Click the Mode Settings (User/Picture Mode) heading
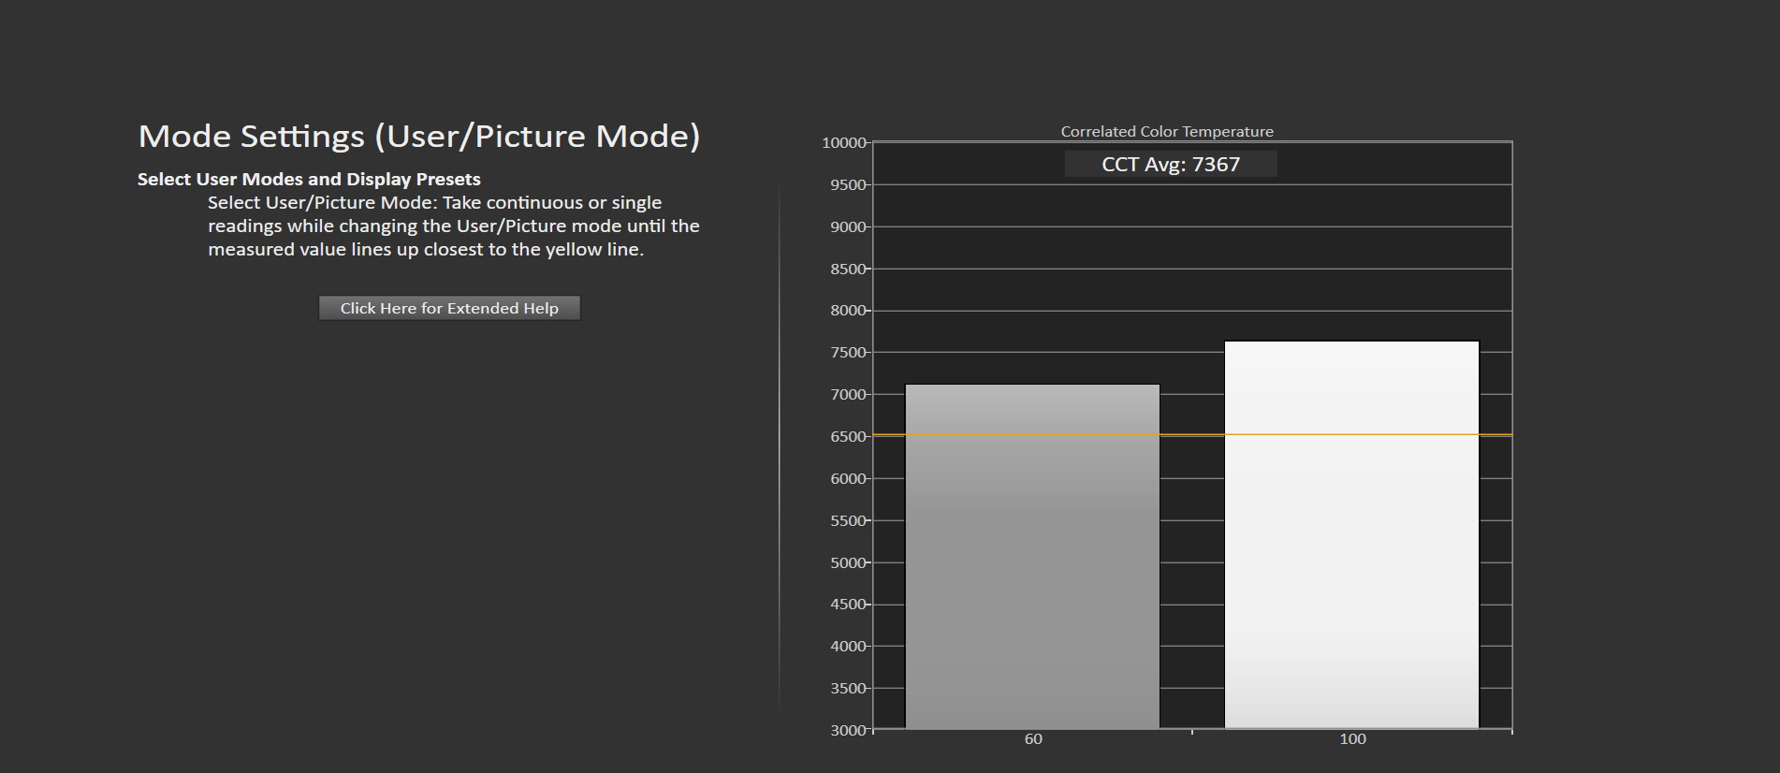 point(419,137)
